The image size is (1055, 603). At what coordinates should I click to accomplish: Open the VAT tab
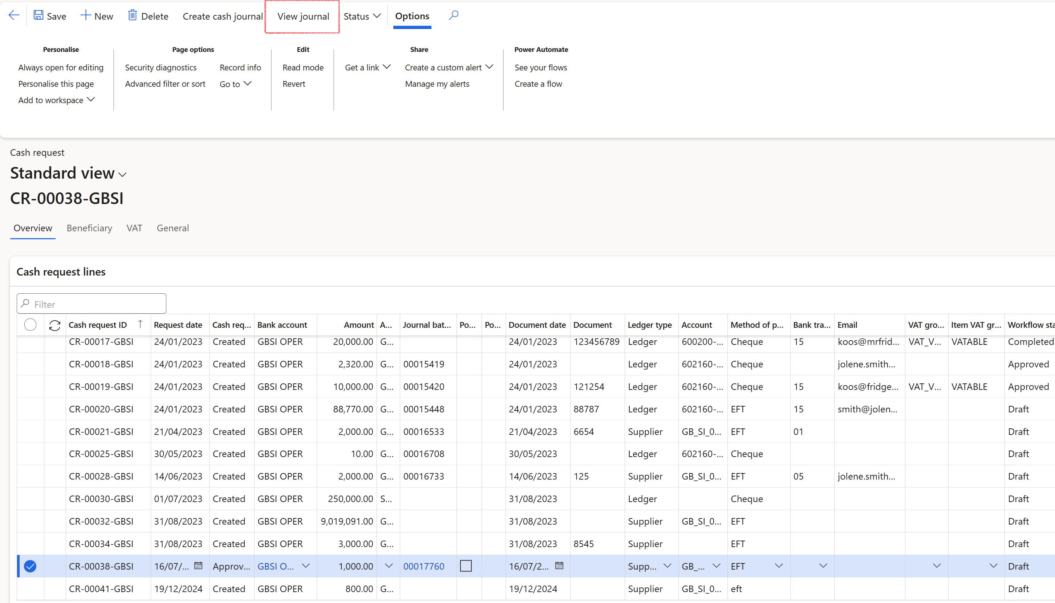point(134,228)
